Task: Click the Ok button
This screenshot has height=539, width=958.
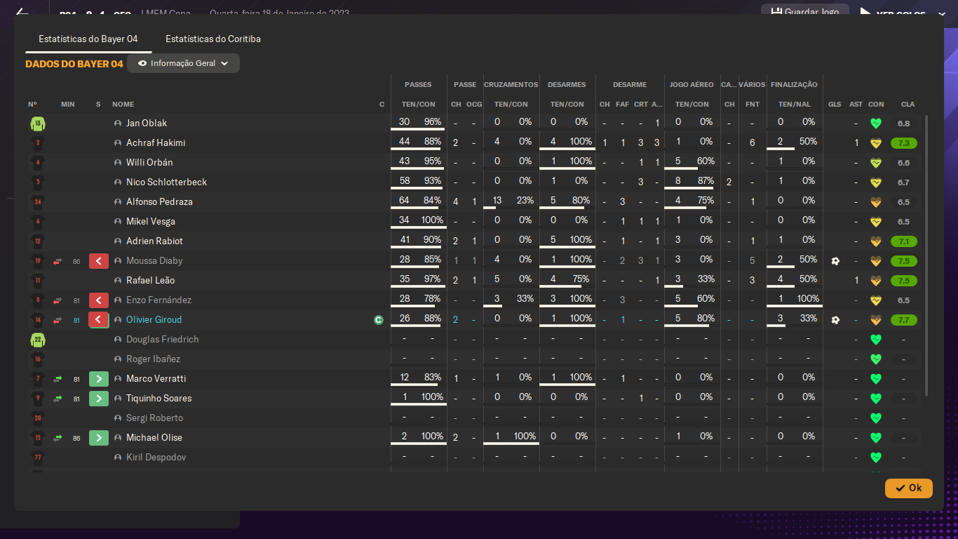Action: point(909,488)
